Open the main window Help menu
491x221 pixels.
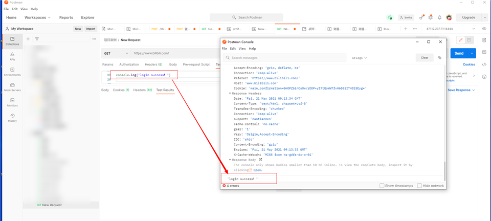coord(34,9)
